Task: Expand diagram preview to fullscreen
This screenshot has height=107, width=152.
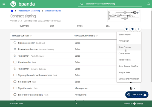Action: click(x=138, y=11)
